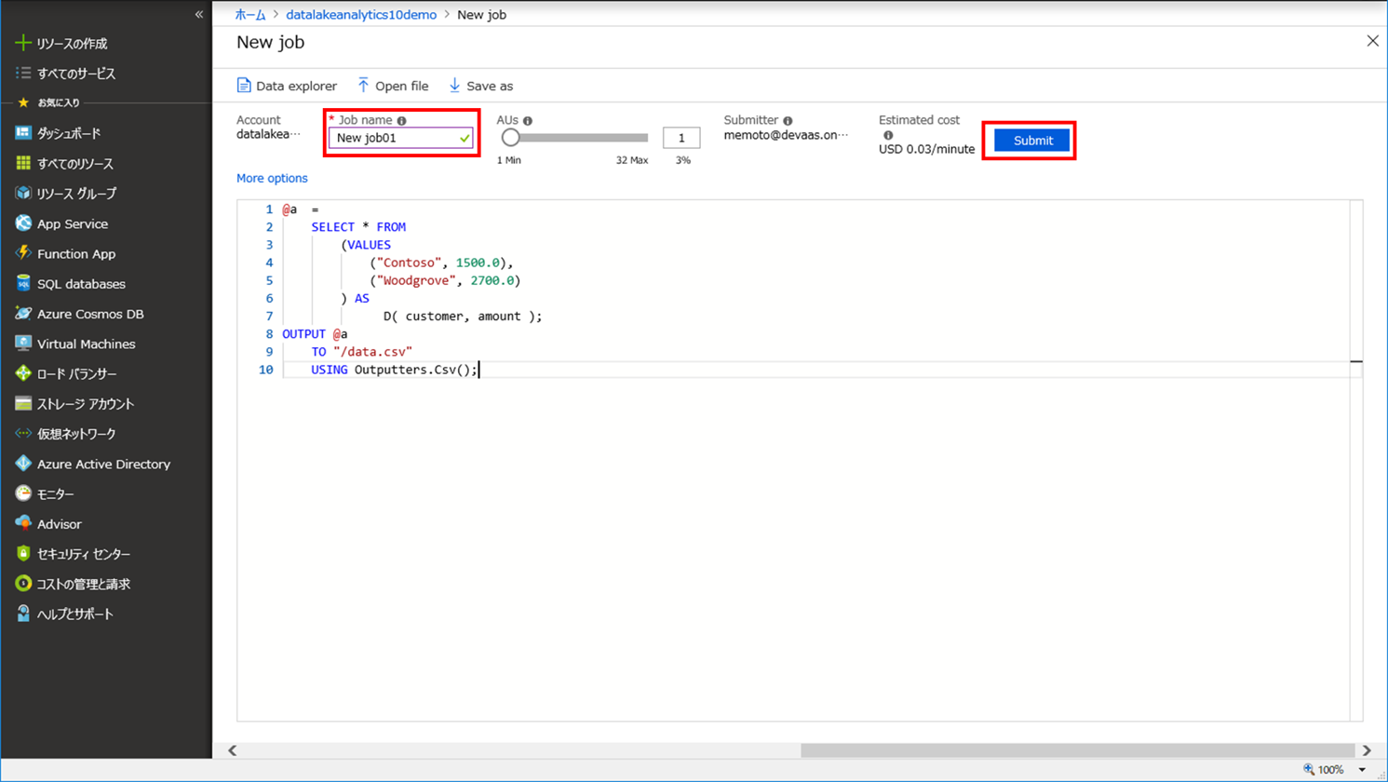The height and width of the screenshot is (782, 1388).
Task: Collapse the sidebar with double chevron
Action: click(x=198, y=14)
